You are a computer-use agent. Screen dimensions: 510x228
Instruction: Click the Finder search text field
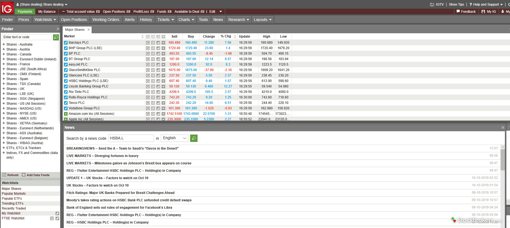(27, 37)
